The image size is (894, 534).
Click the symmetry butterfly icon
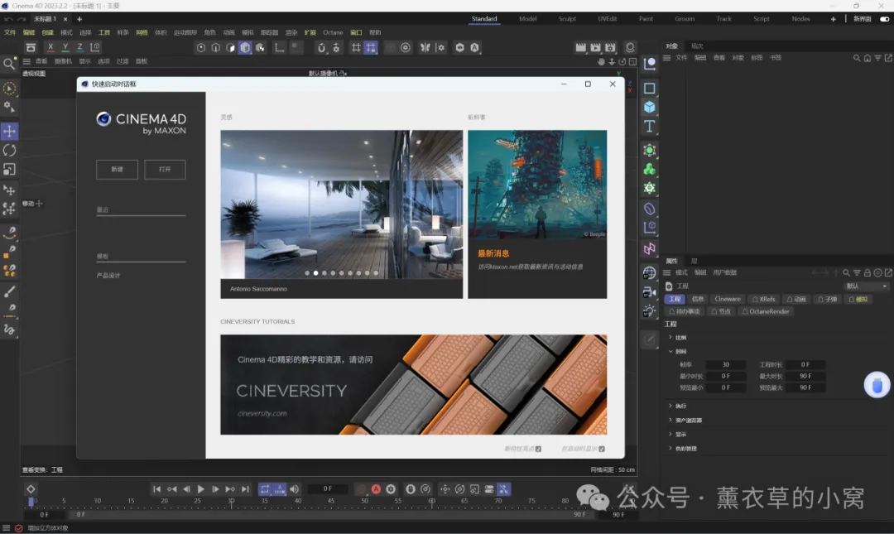(425, 48)
